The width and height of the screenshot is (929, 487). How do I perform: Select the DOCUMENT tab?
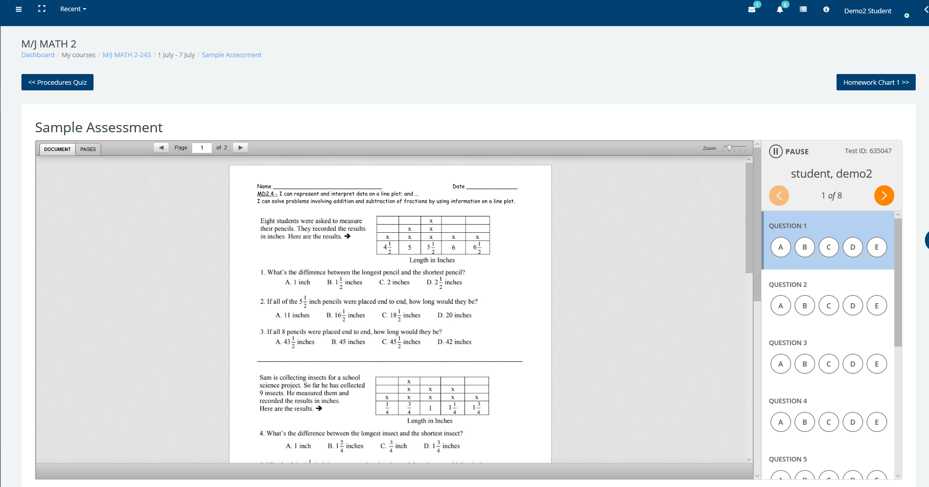(x=57, y=149)
